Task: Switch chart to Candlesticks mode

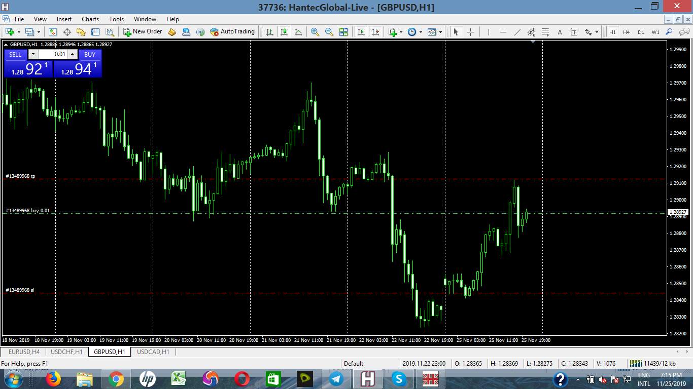Action: pos(284,32)
